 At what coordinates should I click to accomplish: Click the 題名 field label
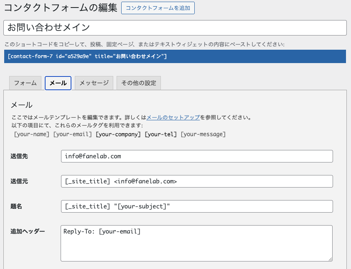pyautogui.click(x=16, y=206)
